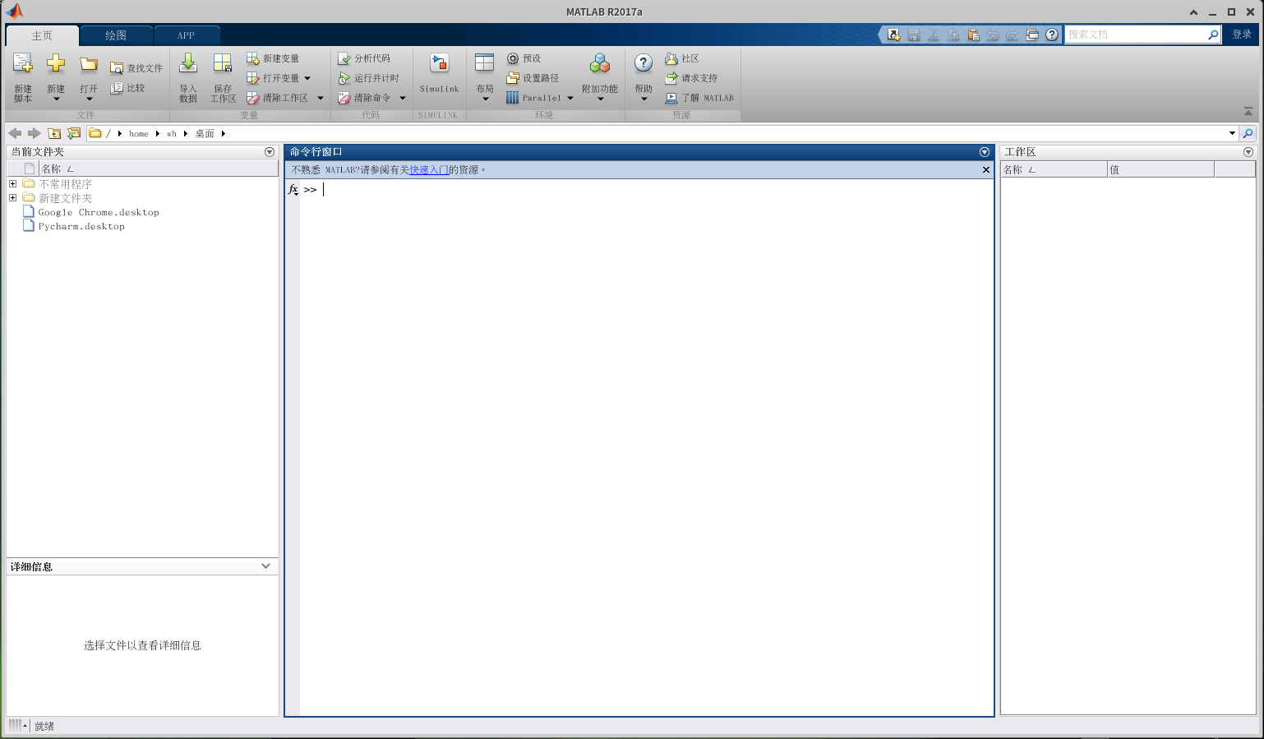Click the 桌面 path segment

point(205,133)
